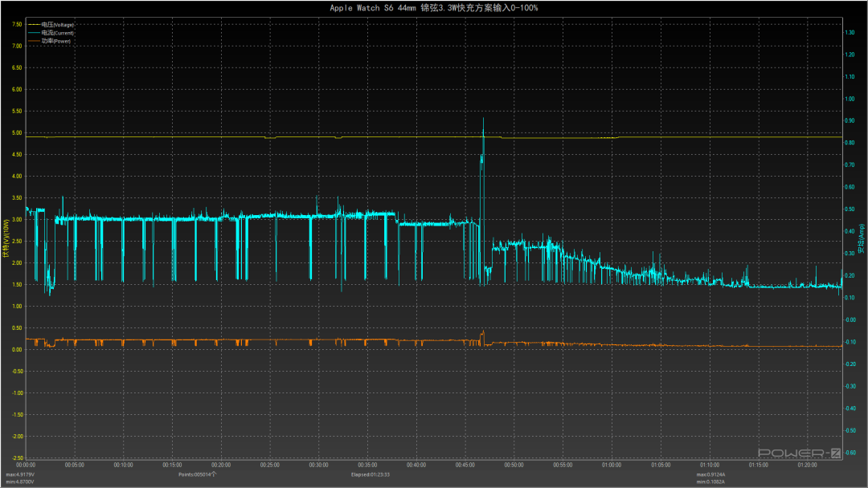Click the 0.80 tick on the amp axis
868x488 pixels.
(x=850, y=143)
